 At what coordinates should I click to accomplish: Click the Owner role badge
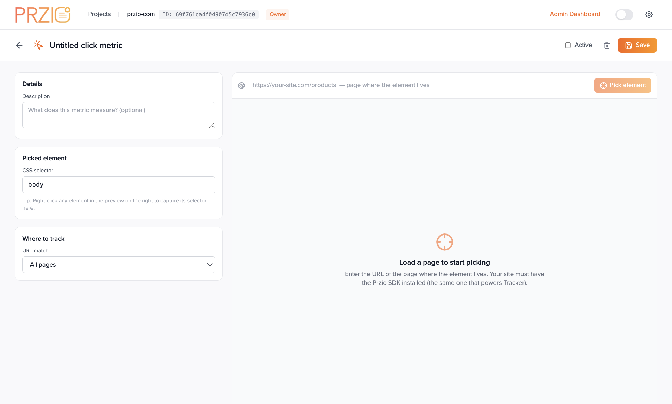click(x=277, y=14)
